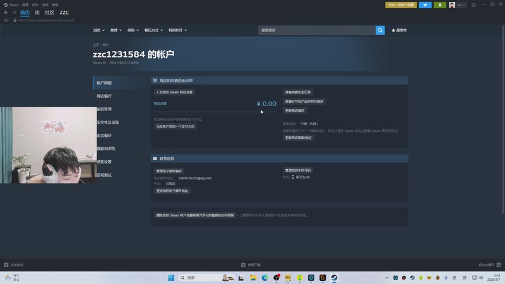Switch to the 库 tab

click(x=37, y=13)
